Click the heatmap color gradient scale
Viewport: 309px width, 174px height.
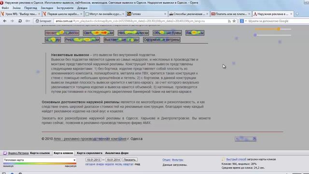point(40,163)
